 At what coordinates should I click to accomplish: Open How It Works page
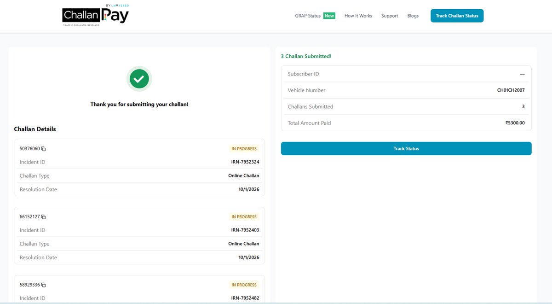[358, 16]
